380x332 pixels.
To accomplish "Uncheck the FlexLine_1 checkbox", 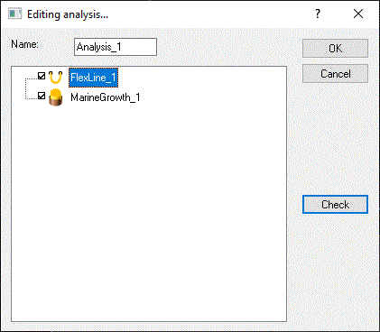I will [x=42, y=76].
